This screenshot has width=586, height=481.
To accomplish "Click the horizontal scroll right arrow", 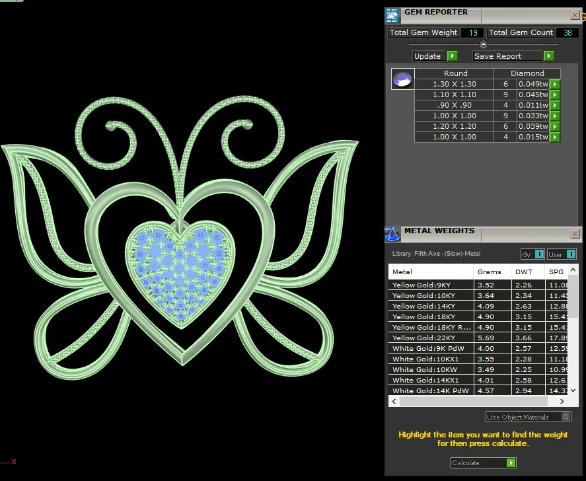I will click(562, 401).
